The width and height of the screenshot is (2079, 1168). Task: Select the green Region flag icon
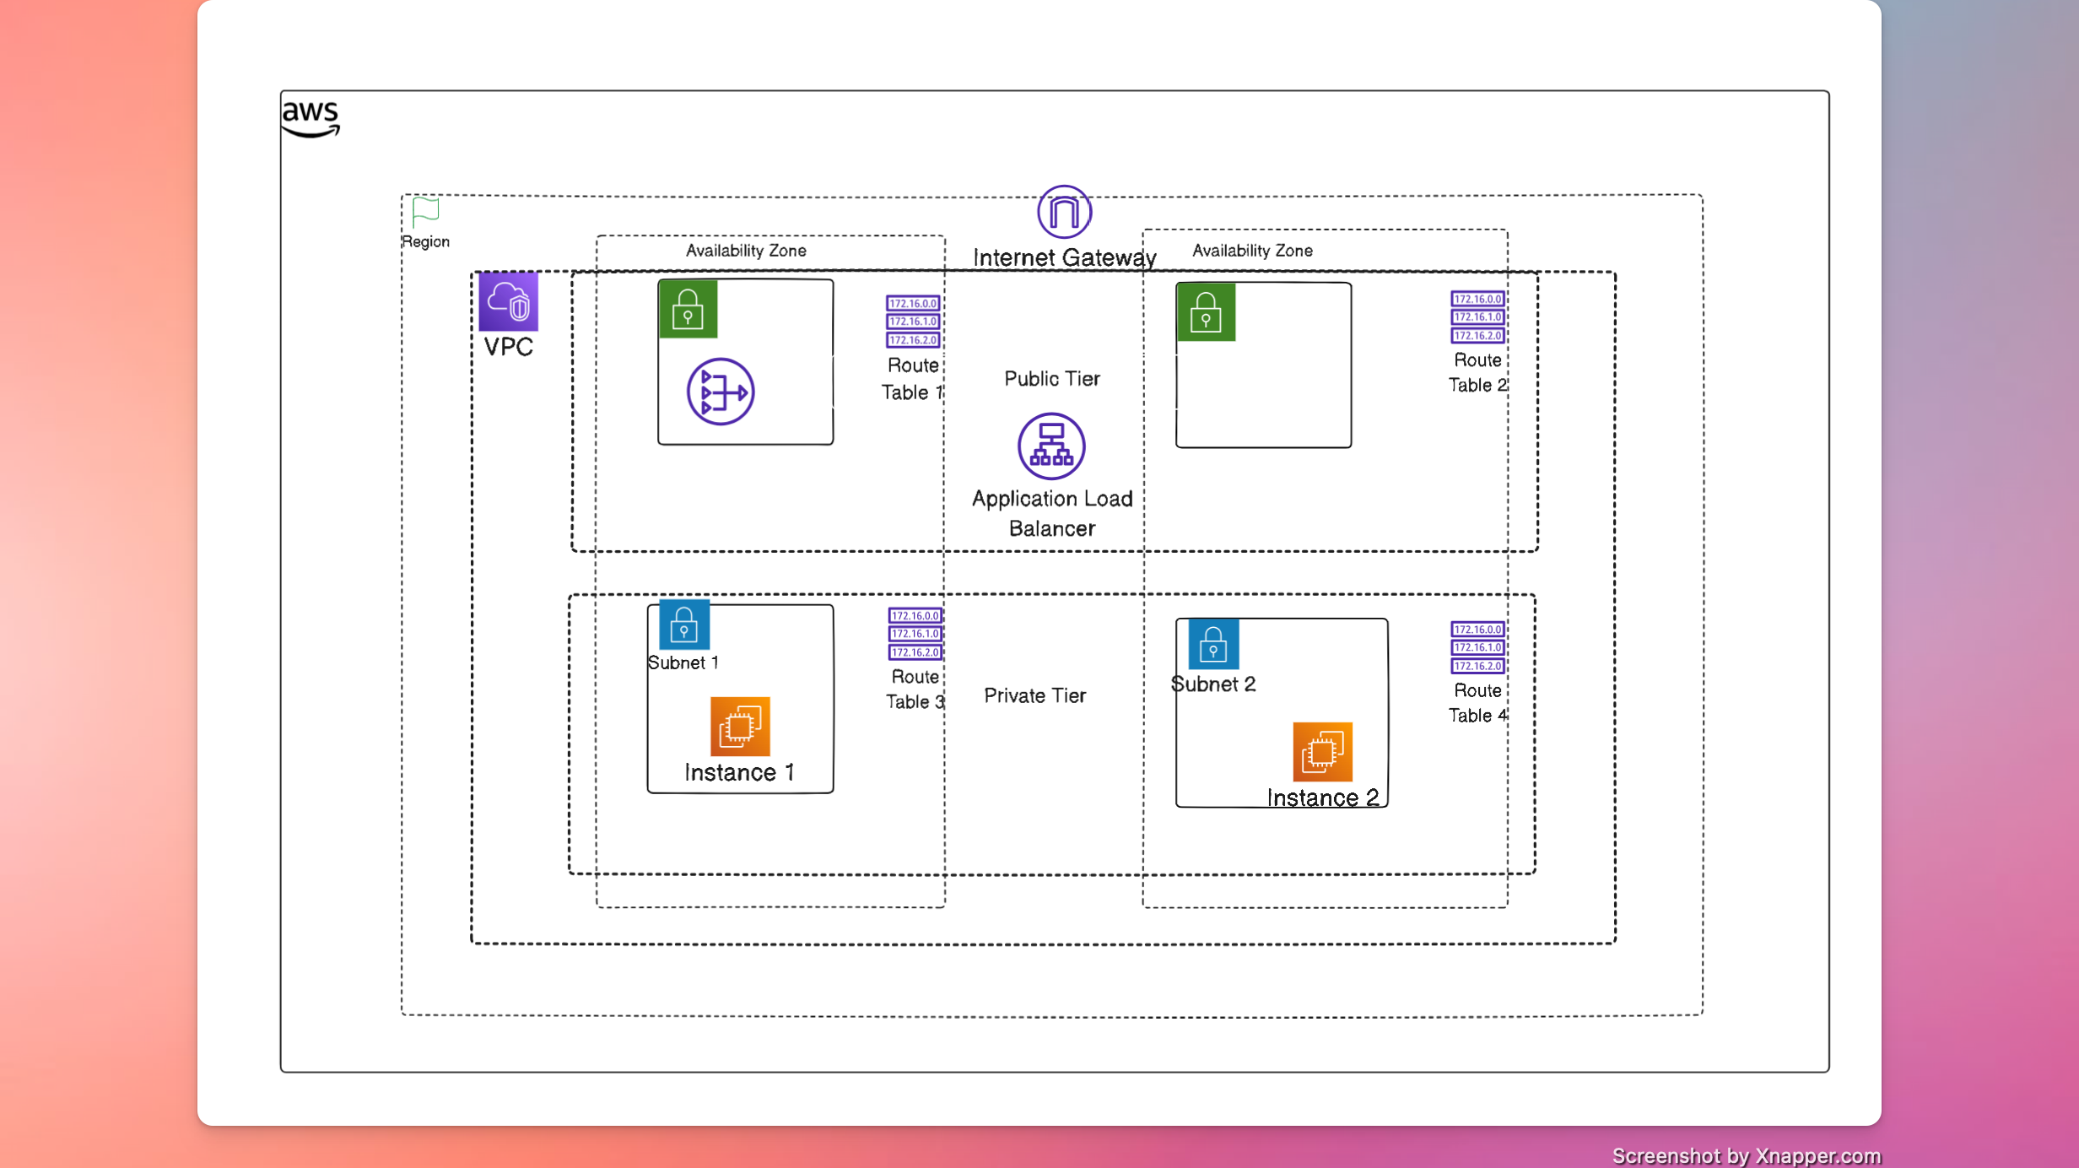425,213
